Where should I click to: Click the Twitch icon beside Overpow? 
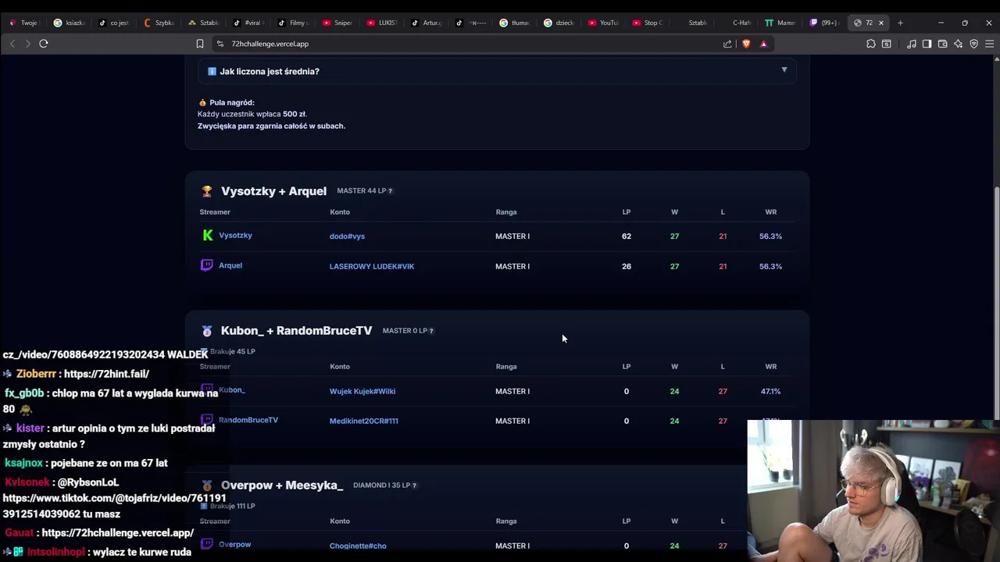point(207,544)
